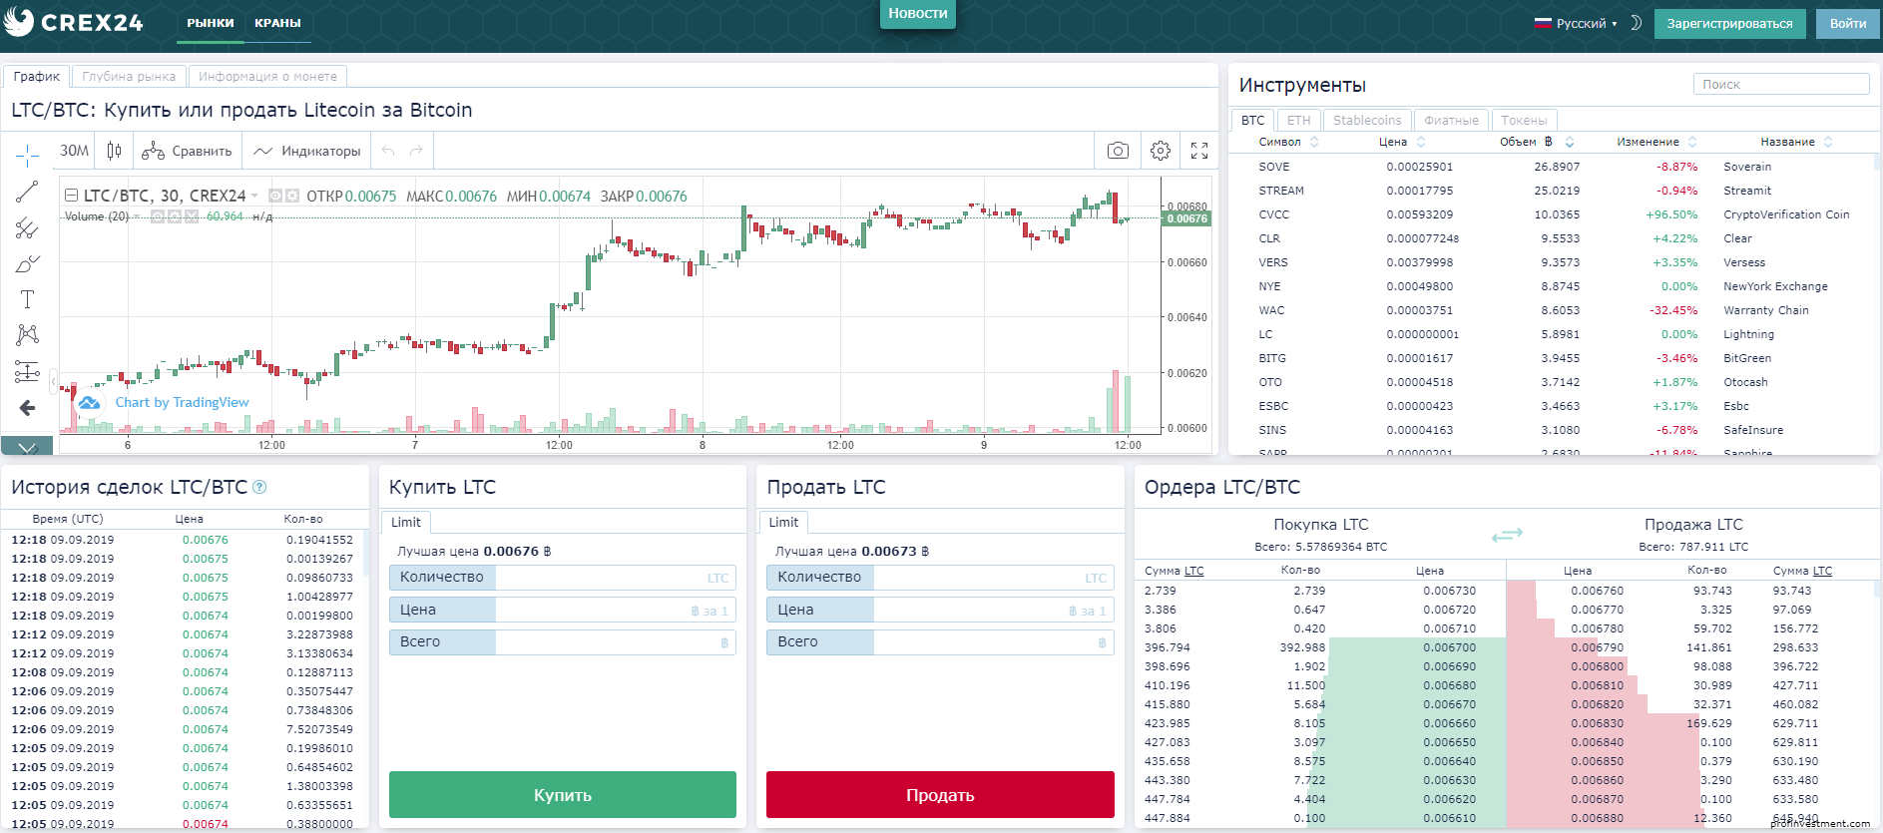Toggle fullscreen chart mode
The image size is (1883, 833).
[x=1199, y=151]
